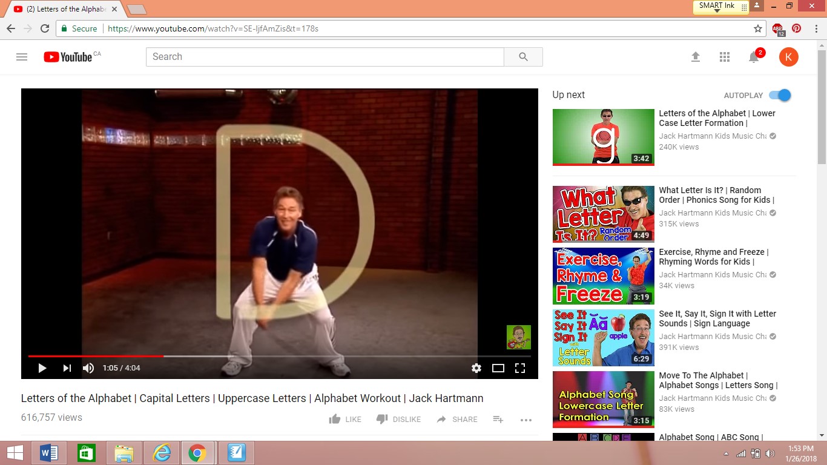Like the video
Image resolution: width=827 pixels, height=465 pixels.
(x=345, y=419)
